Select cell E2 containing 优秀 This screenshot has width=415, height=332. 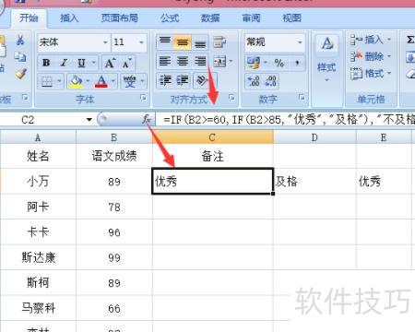point(384,181)
